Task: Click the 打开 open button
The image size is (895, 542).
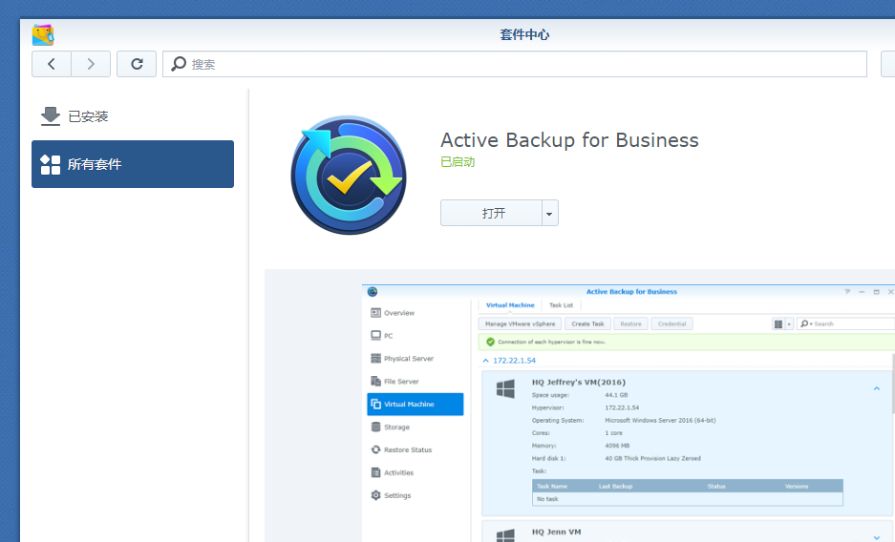Action: [492, 213]
